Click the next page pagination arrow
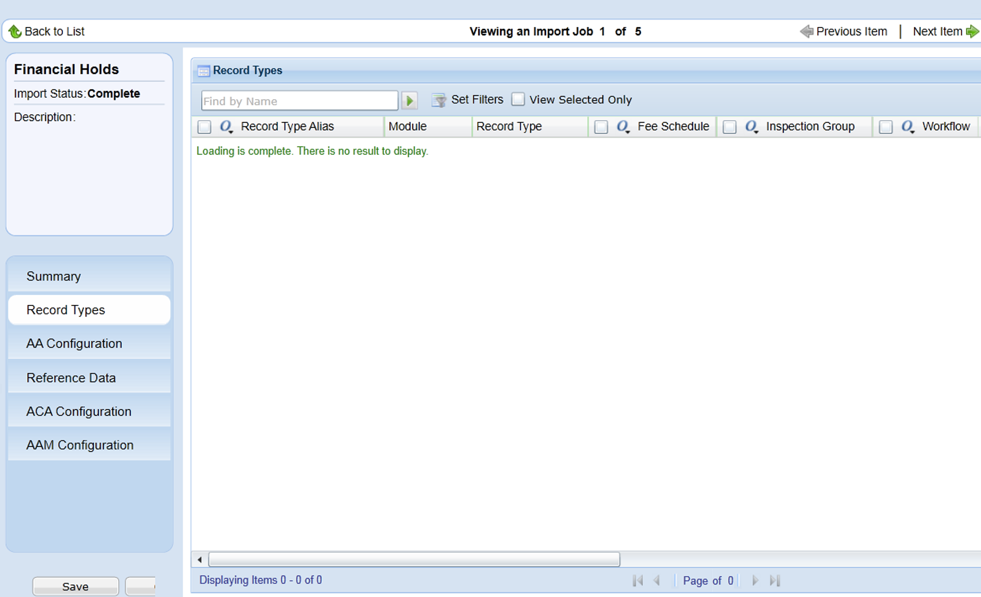This screenshot has height=597, width=981. pos(755,581)
